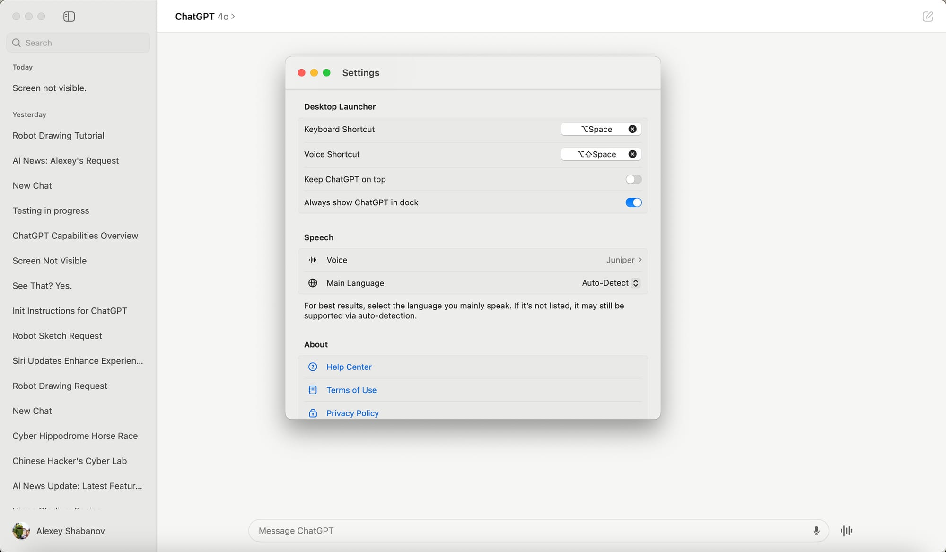Image resolution: width=946 pixels, height=552 pixels.
Task: Click the Message ChatGPT input field
Action: tap(473, 530)
